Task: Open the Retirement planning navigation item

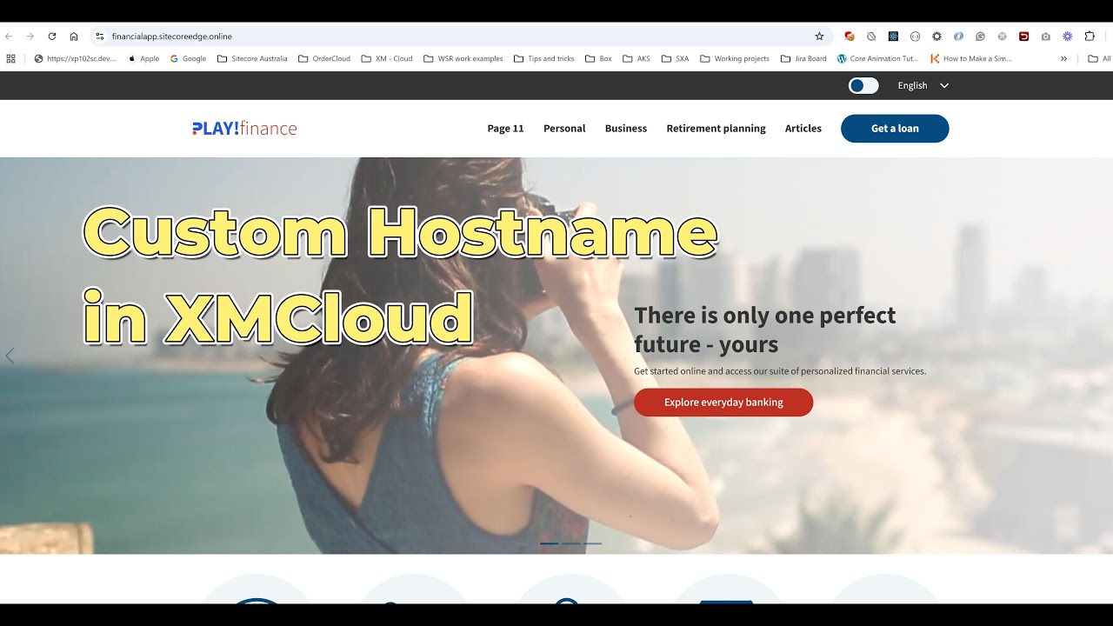Action: 716,129
